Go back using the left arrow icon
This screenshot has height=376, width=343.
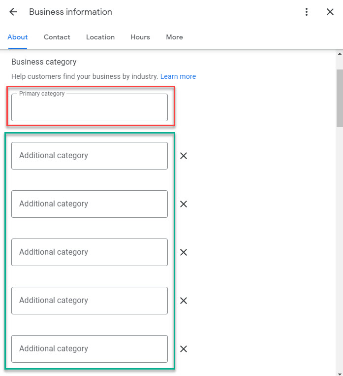click(13, 12)
